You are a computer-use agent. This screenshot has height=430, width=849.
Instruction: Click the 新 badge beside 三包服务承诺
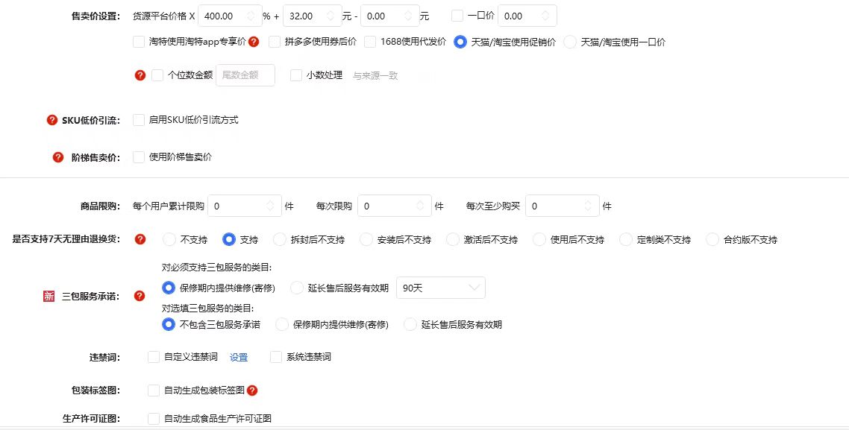coord(48,295)
